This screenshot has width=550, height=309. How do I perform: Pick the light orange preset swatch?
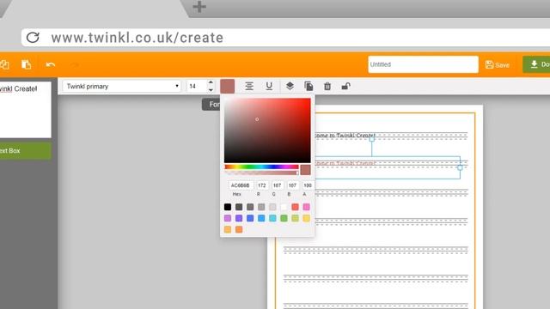pos(228,229)
